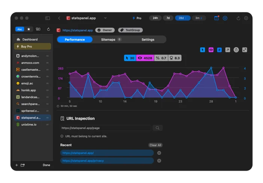The width and height of the screenshot is (263, 183).
Task: Select castlemaste... site in sidebar
Action: click(33, 70)
